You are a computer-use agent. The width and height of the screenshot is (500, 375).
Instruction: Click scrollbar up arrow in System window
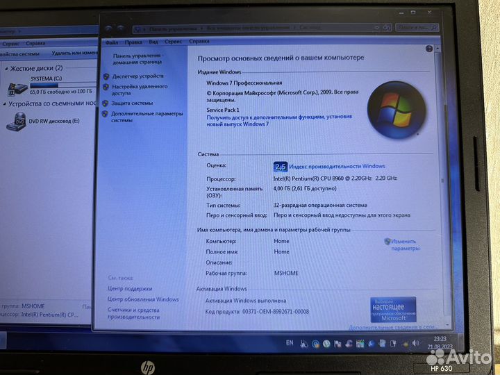click(x=438, y=48)
